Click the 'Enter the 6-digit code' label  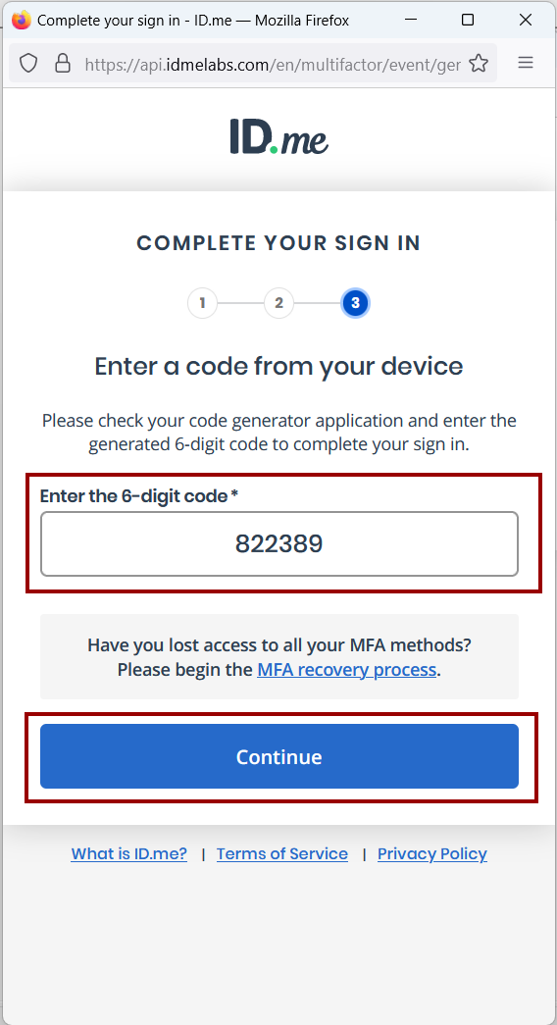coord(138,496)
